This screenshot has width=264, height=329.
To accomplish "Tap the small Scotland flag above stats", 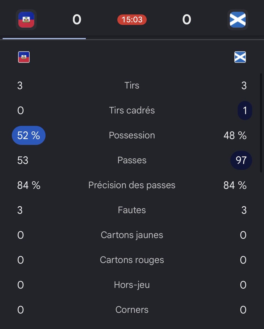I will pyautogui.click(x=240, y=57).
